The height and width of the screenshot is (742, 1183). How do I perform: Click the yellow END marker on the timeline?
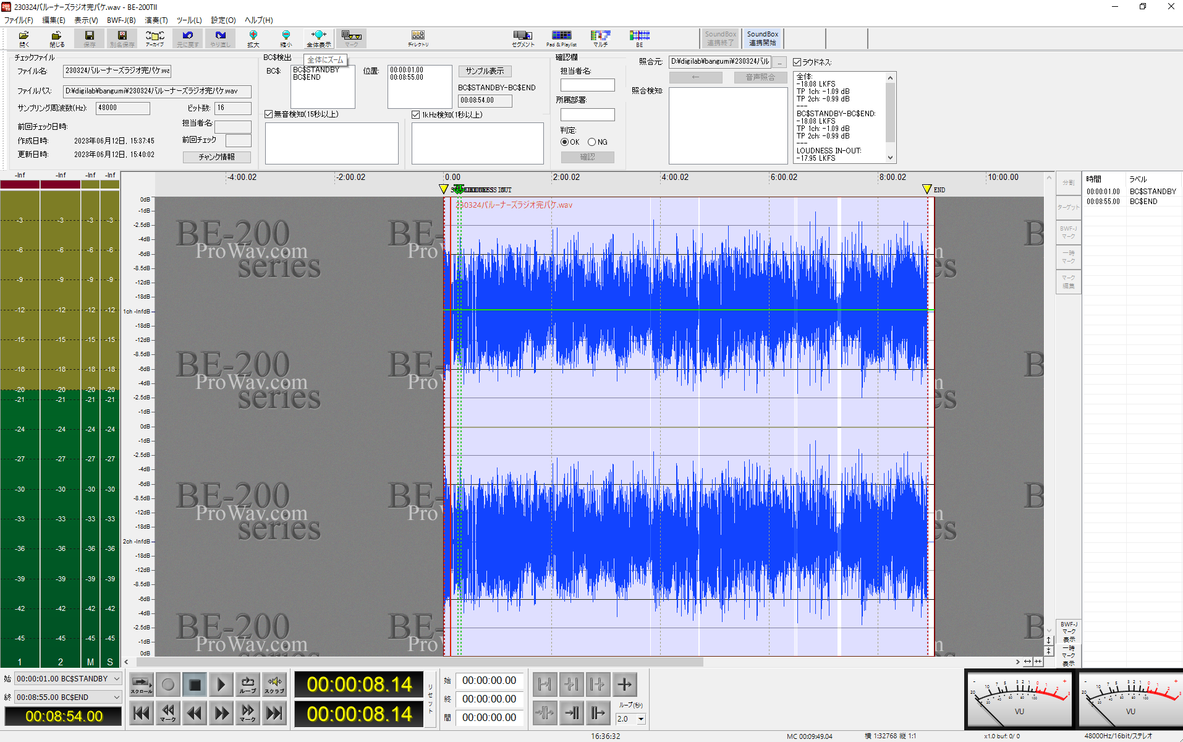pos(926,189)
